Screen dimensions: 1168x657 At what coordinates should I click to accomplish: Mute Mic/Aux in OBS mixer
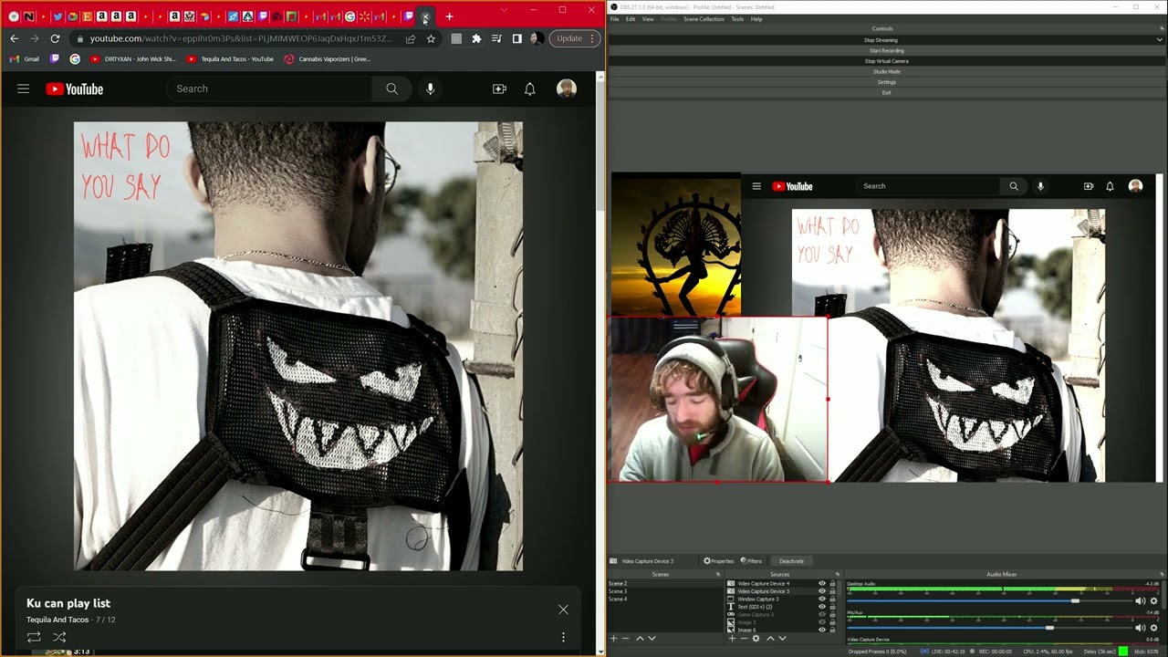coord(1140,628)
